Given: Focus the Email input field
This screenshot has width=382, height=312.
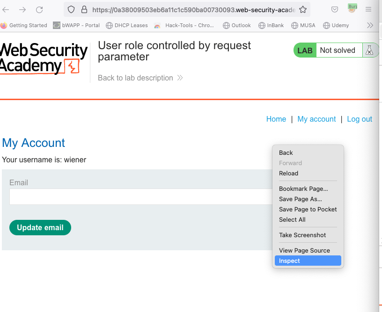Looking at the screenshot, I should (x=141, y=196).
